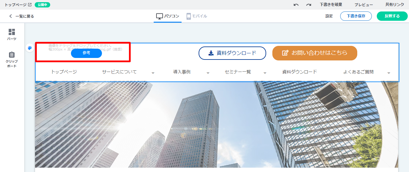
Task: Go back with 一覧に戻る
Action: click(x=21, y=16)
